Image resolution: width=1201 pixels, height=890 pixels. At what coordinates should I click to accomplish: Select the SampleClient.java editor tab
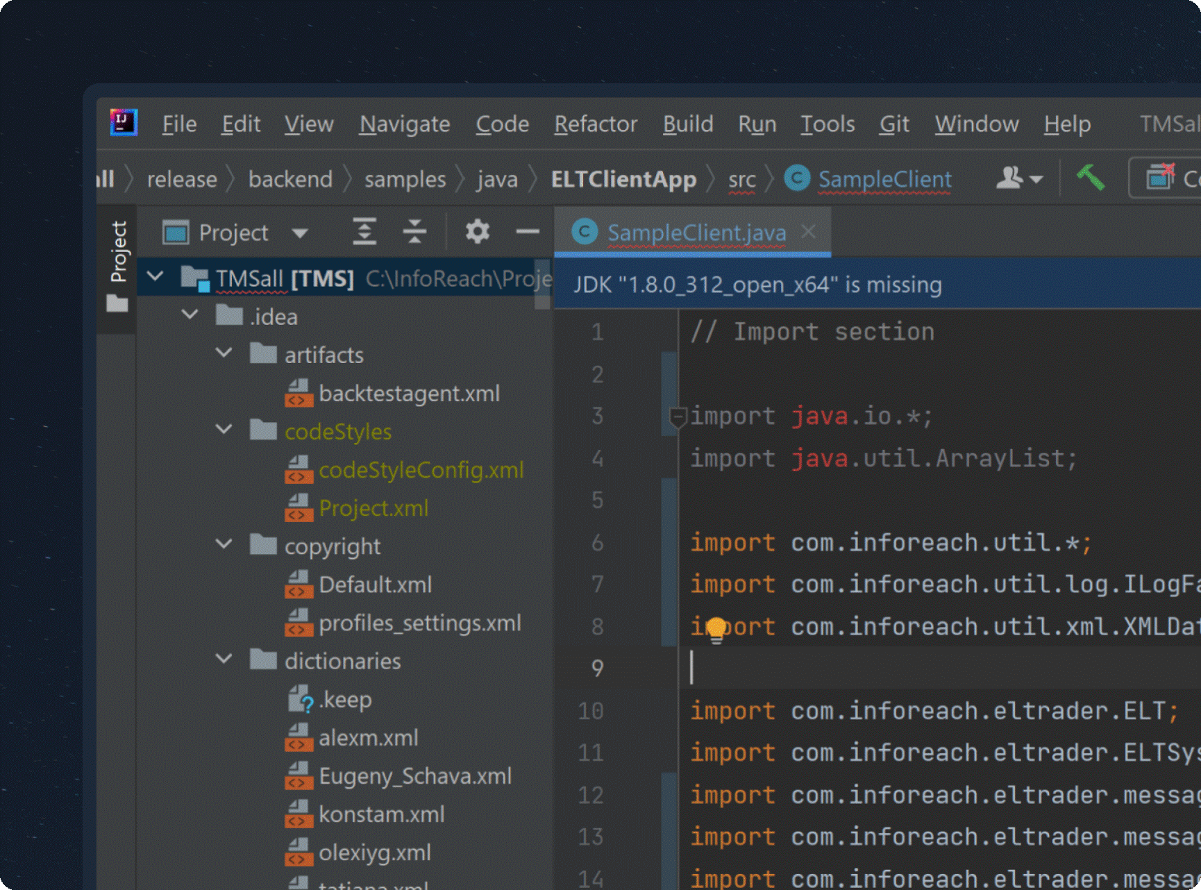(696, 233)
